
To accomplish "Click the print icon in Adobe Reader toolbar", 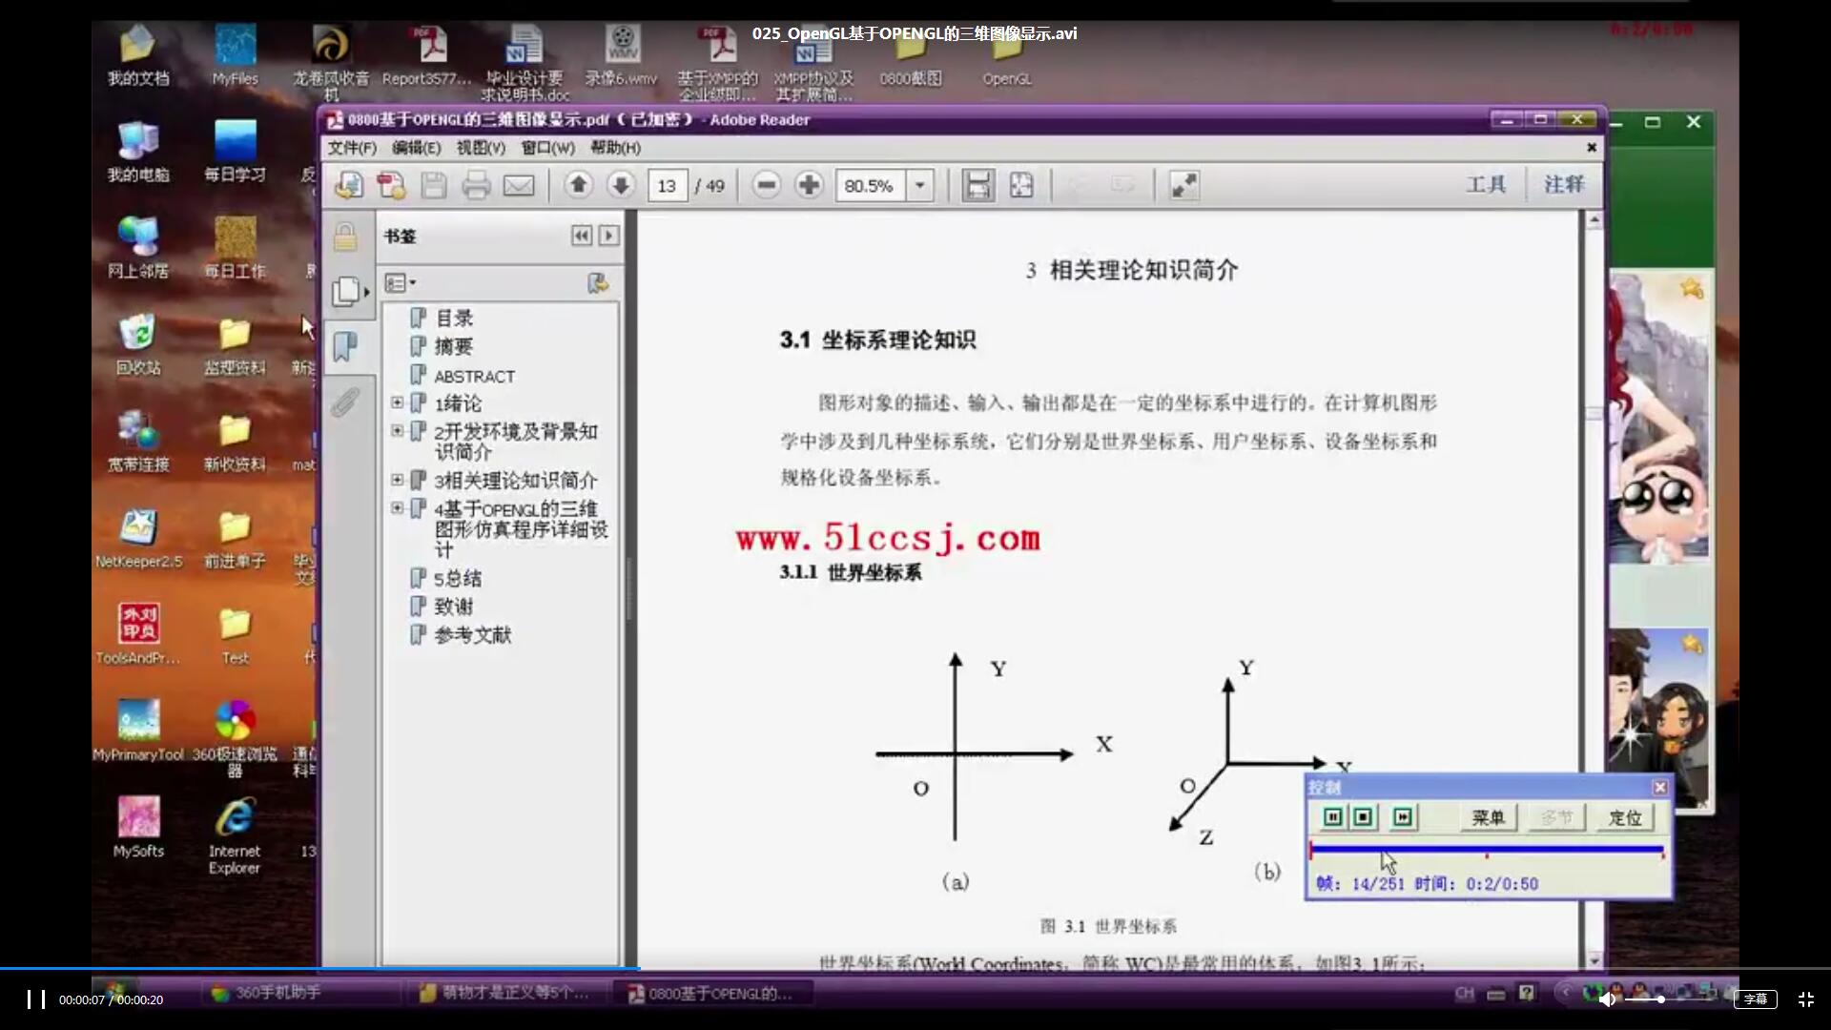I will tap(476, 185).
